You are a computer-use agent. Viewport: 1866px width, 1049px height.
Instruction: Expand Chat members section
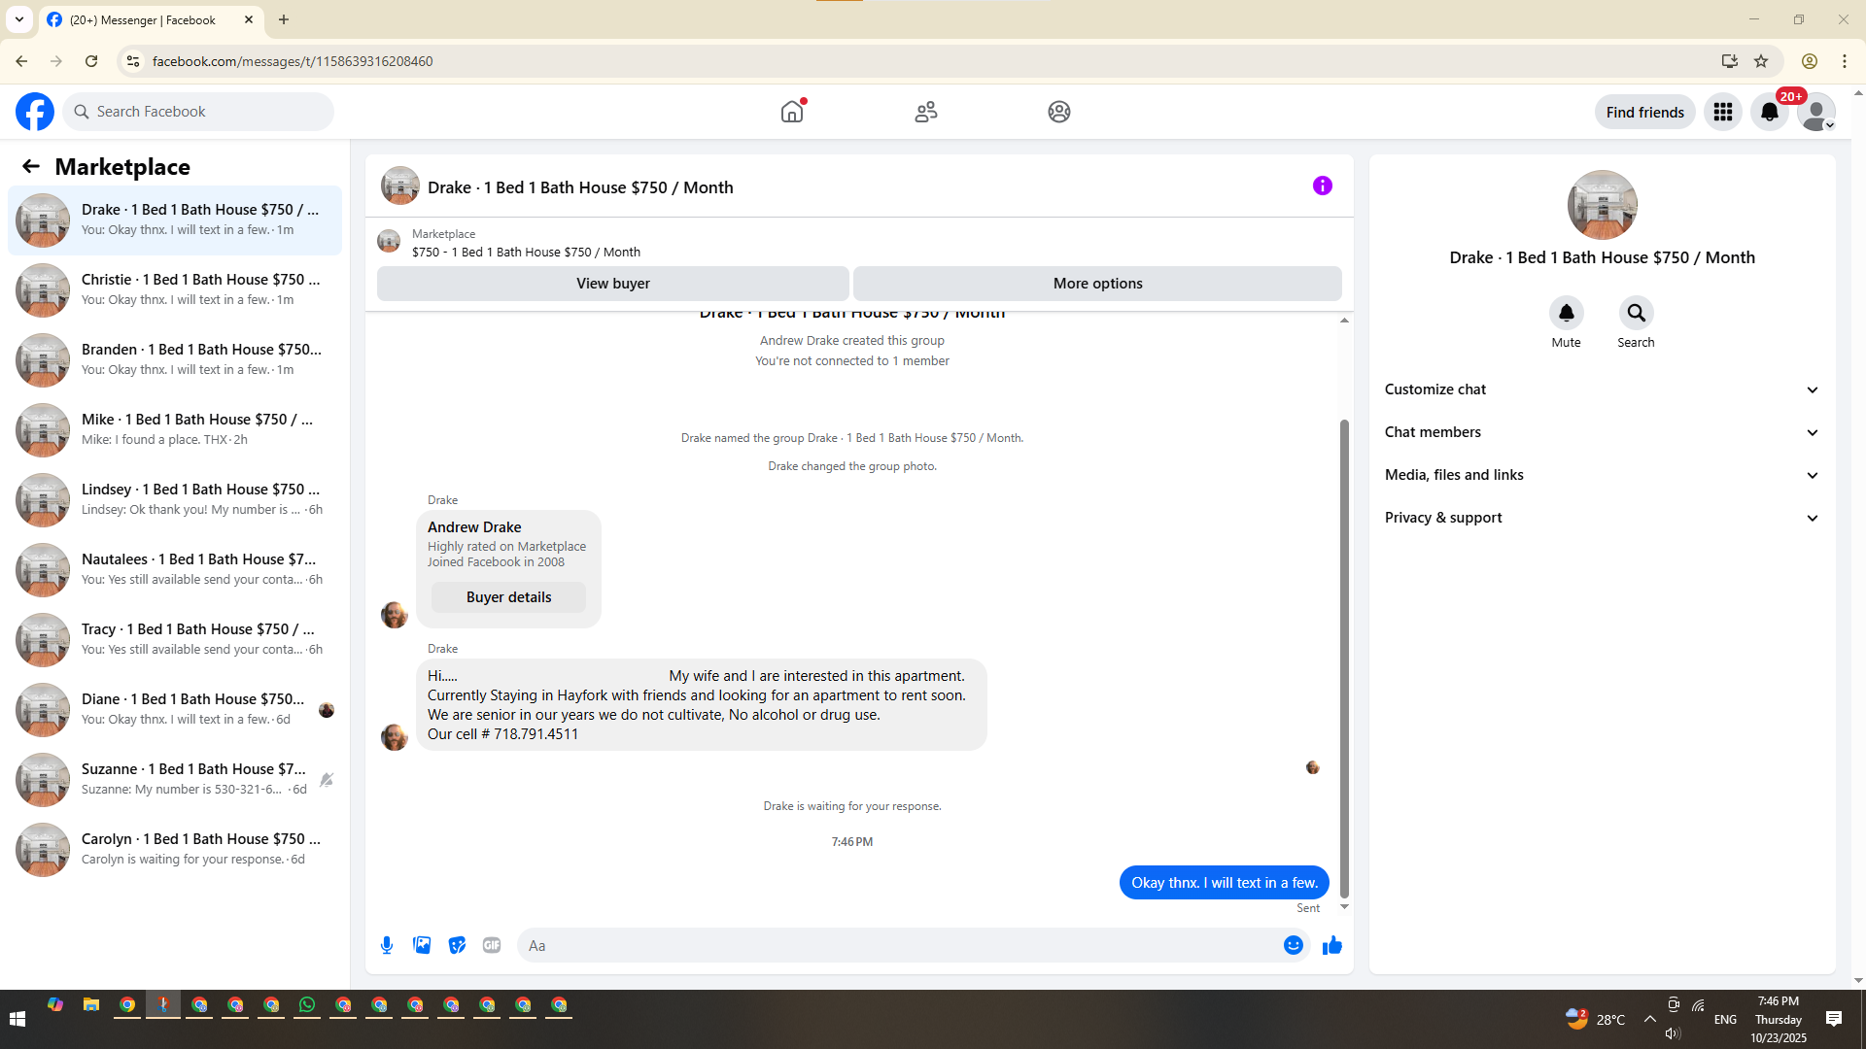1602,432
